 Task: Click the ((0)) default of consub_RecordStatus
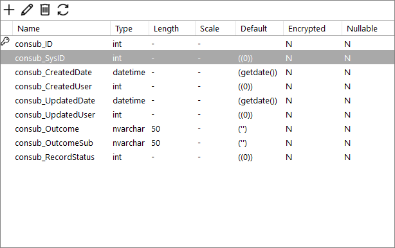(x=245, y=157)
